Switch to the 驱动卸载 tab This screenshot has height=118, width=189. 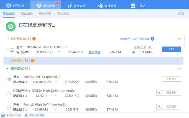click(63, 14)
